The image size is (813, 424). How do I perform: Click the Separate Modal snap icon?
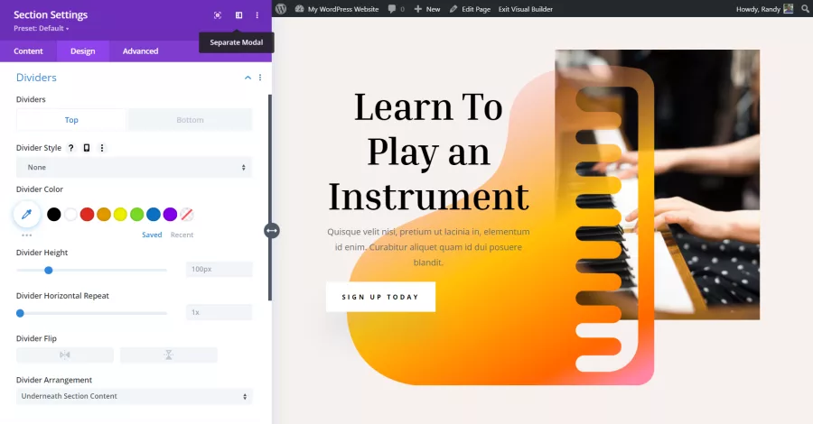coord(238,15)
